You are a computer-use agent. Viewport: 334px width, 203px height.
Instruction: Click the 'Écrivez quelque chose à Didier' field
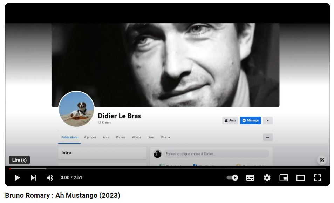click(216, 154)
